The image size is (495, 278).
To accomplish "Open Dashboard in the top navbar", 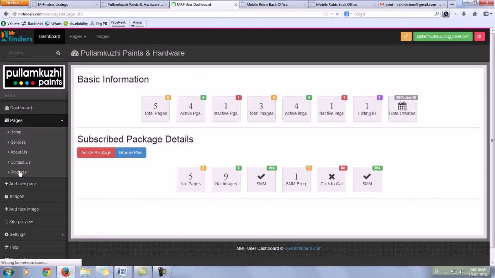I will pyautogui.click(x=49, y=36).
